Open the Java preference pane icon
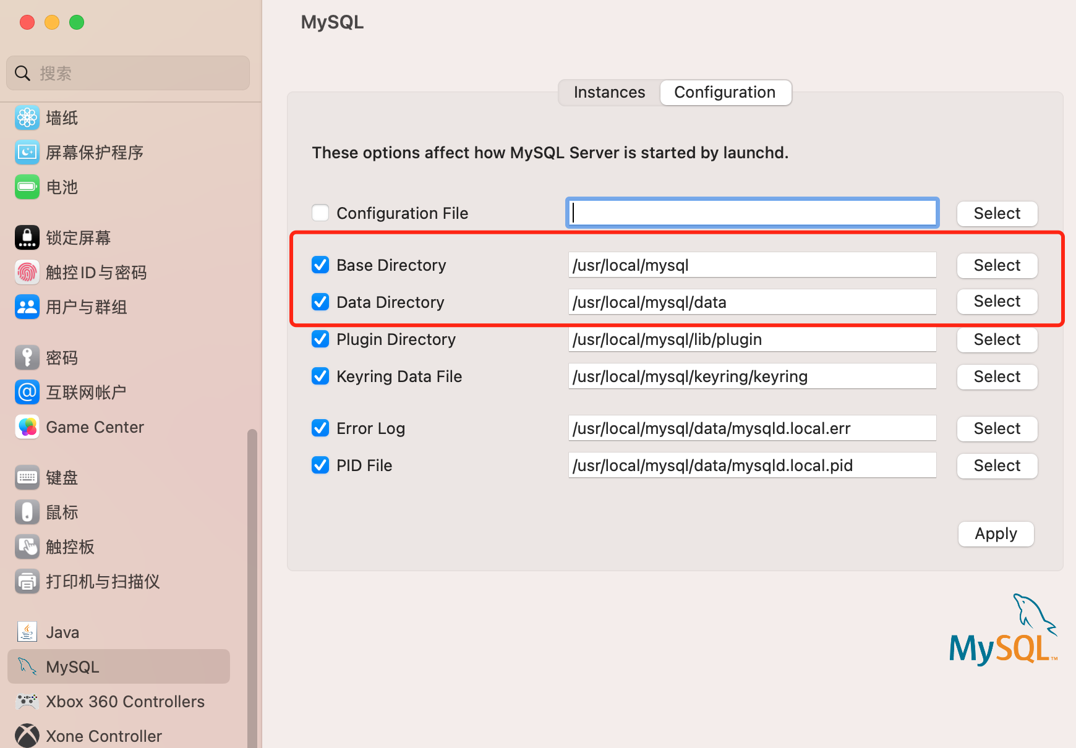 coord(27,632)
